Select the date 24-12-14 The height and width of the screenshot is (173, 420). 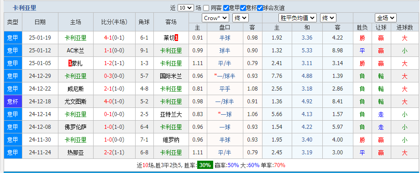pos(40,114)
